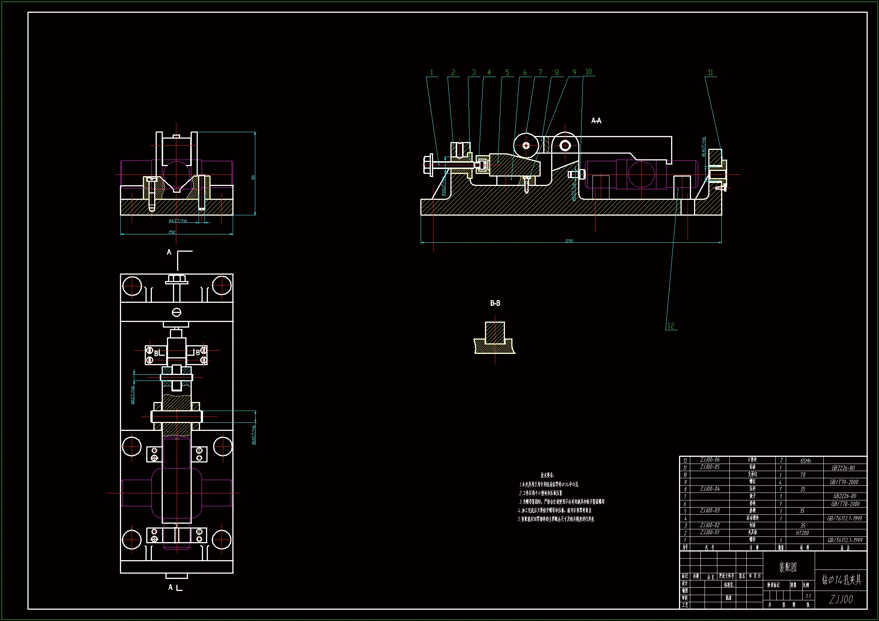Click the HT200 material cell
Screen dimensions: 879x621
pyautogui.click(x=802, y=533)
